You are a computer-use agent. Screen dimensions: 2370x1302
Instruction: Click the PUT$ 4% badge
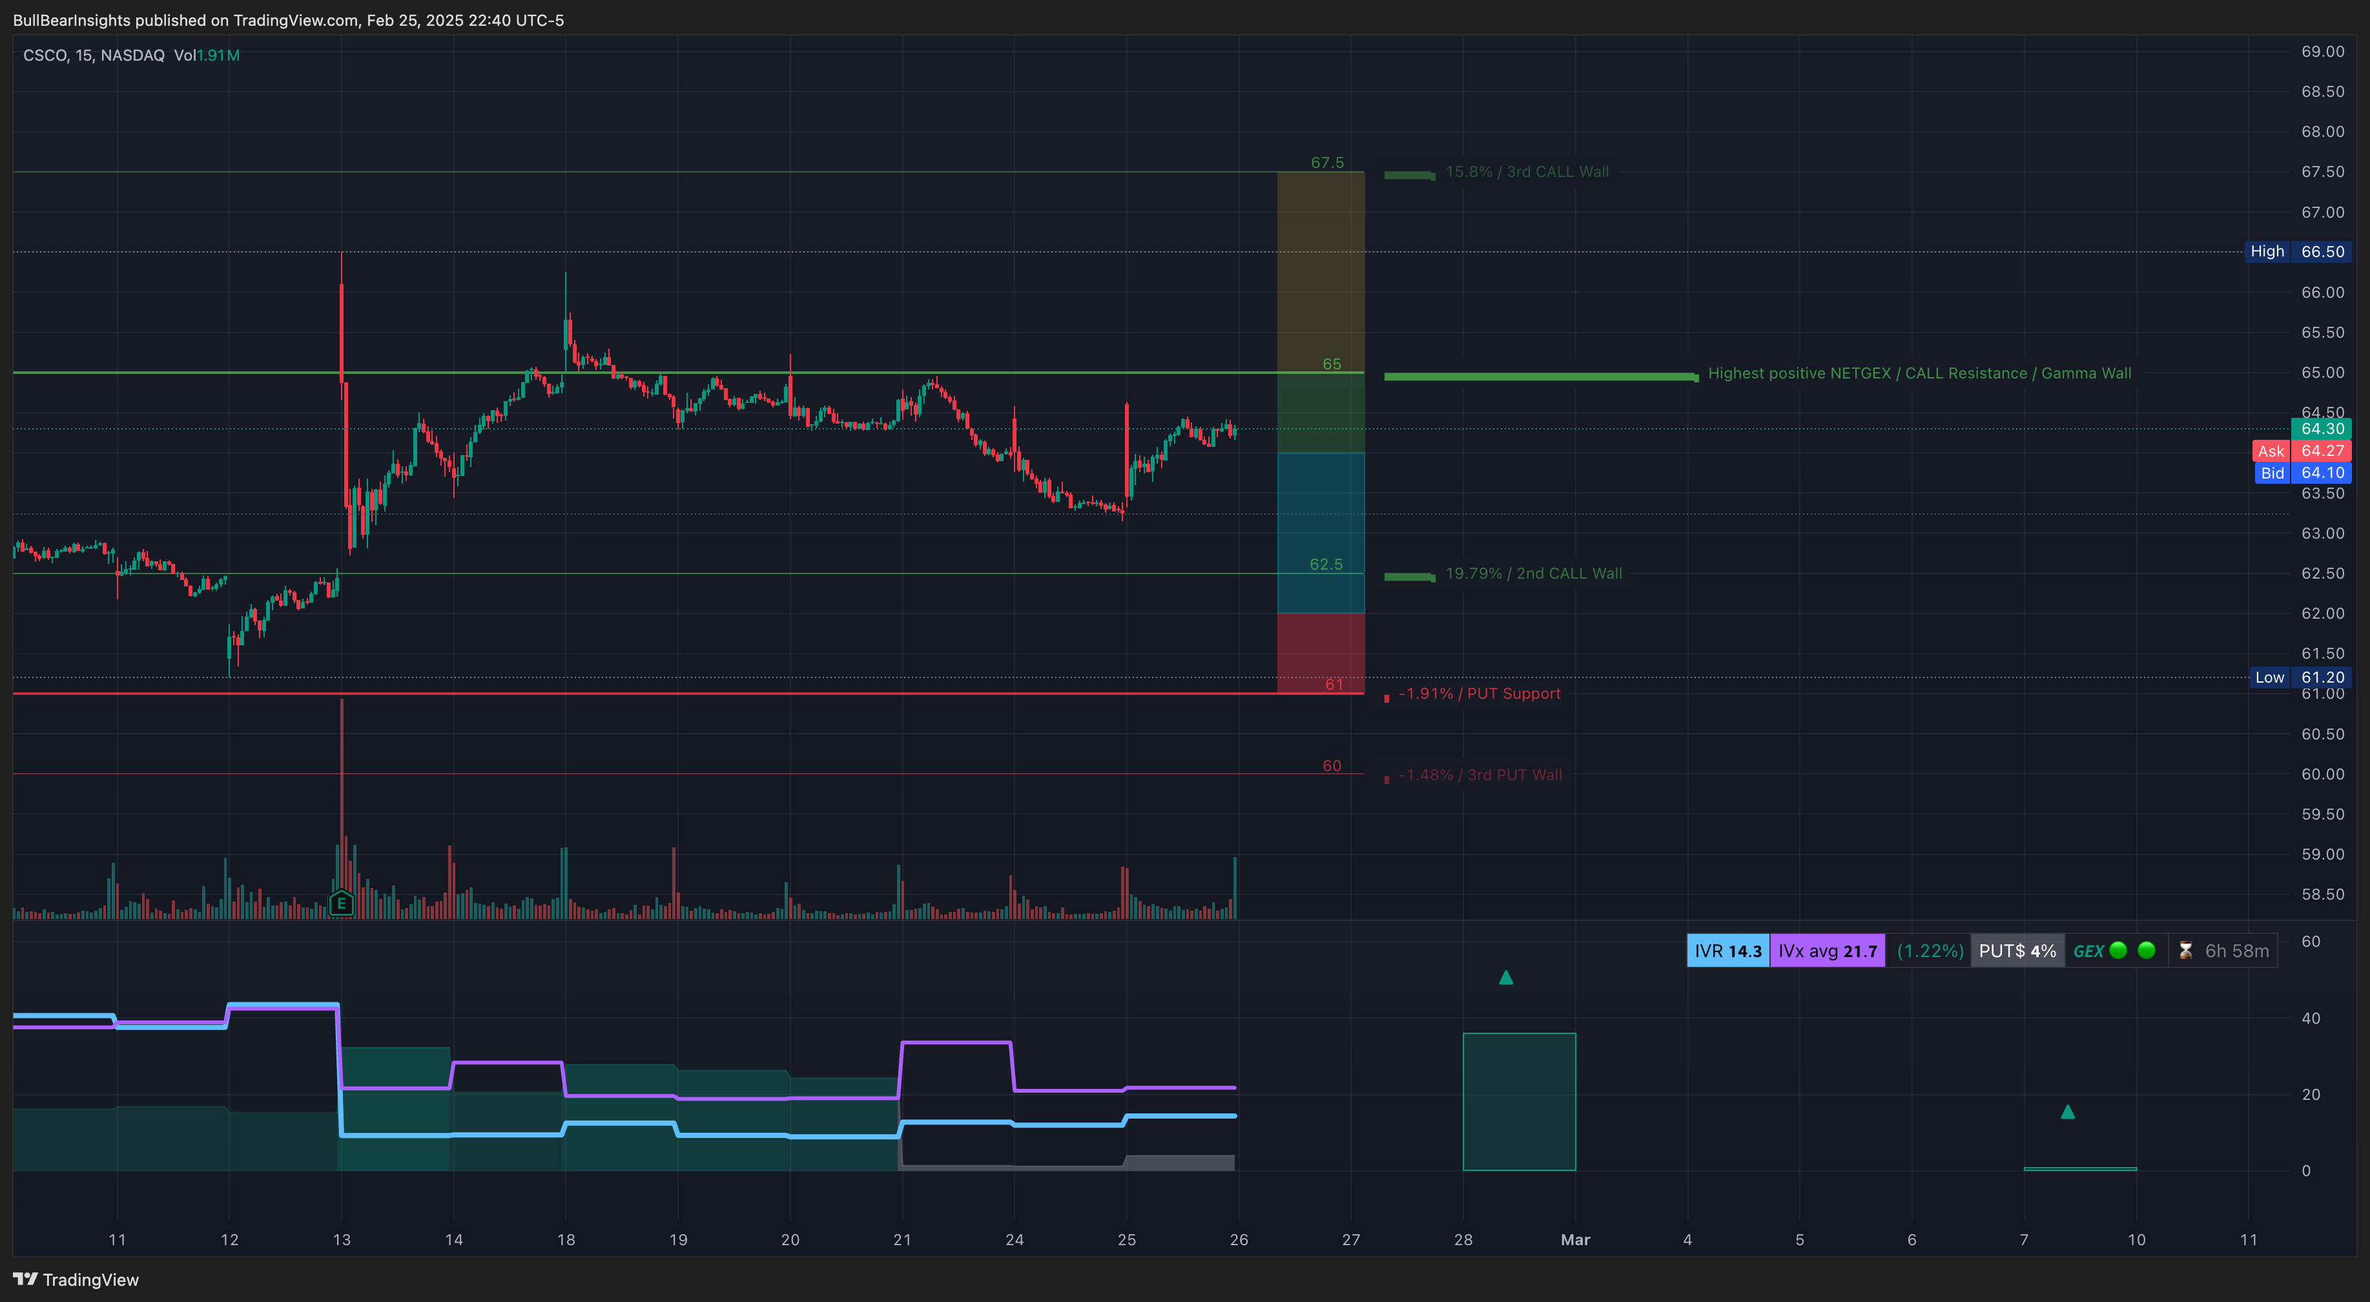click(x=2017, y=951)
